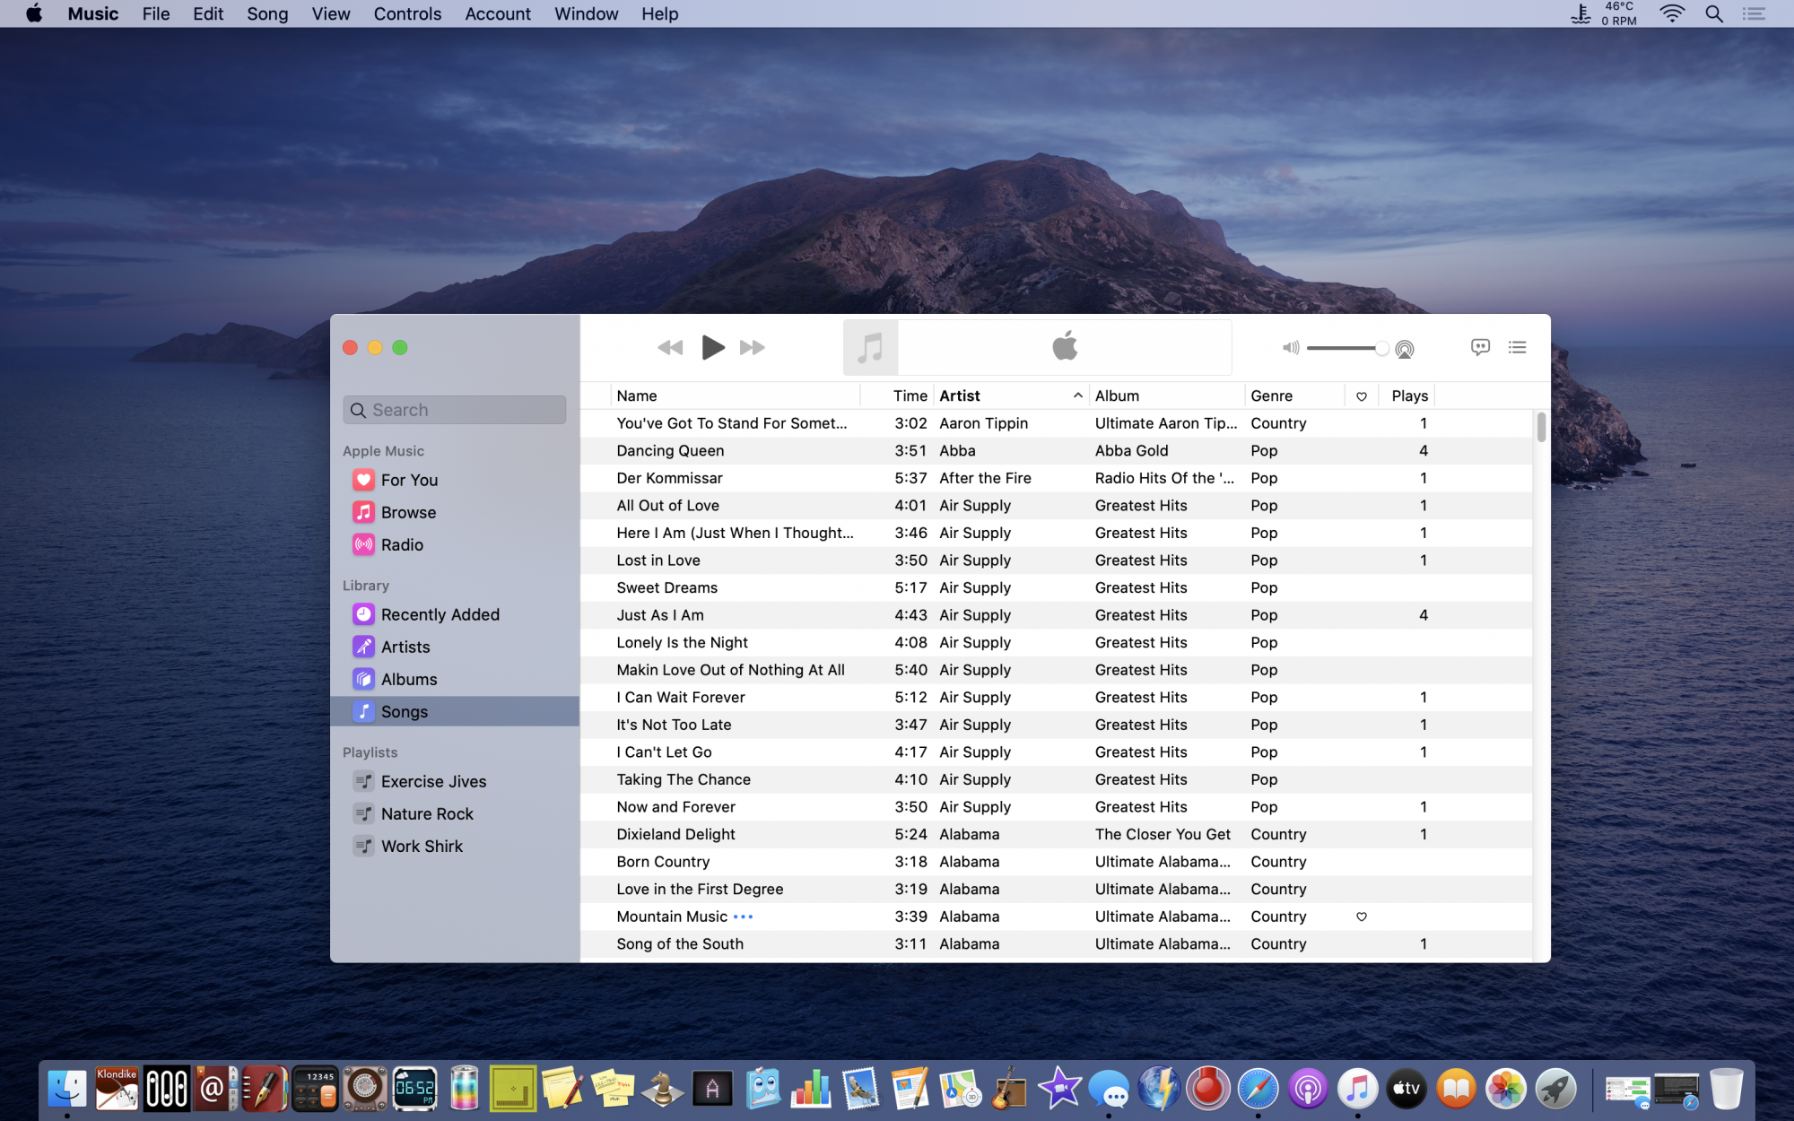This screenshot has height=1121, width=1794.
Task: Click the volume slider track
Action: click(1341, 348)
